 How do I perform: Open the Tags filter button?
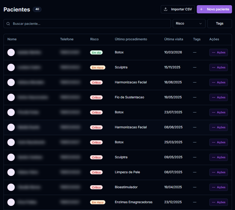[219, 24]
